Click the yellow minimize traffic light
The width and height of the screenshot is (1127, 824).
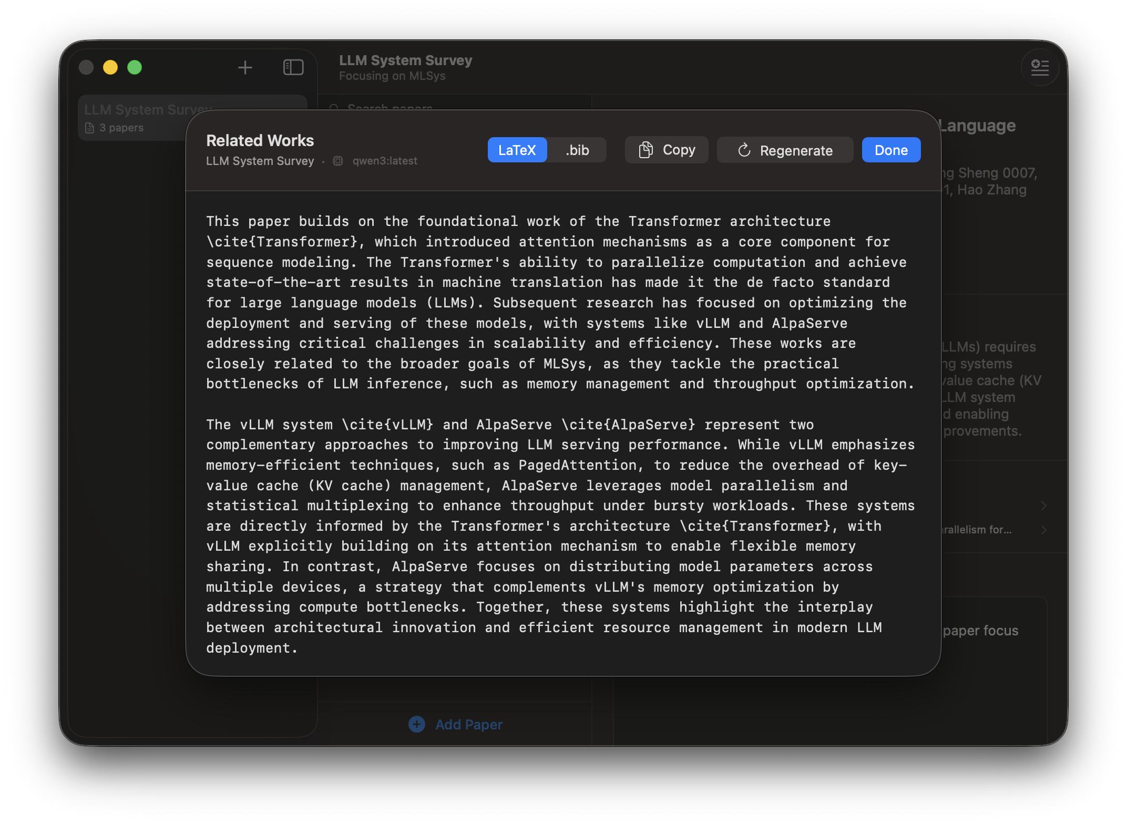[x=110, y=67]
